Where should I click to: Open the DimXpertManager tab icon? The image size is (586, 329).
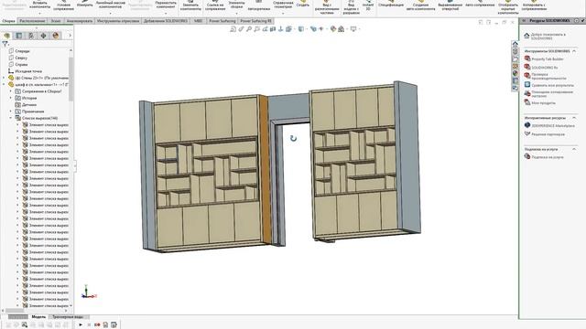point(43,36)
